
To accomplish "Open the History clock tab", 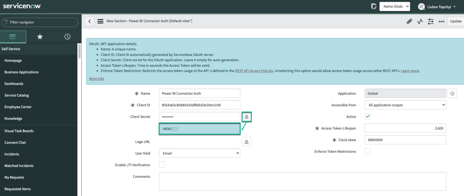I will tap(67, 37).
